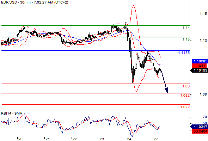Click the blue price tag "1.10683"
This screenshot has width=208, height=141.
click(x=200, y=61)
